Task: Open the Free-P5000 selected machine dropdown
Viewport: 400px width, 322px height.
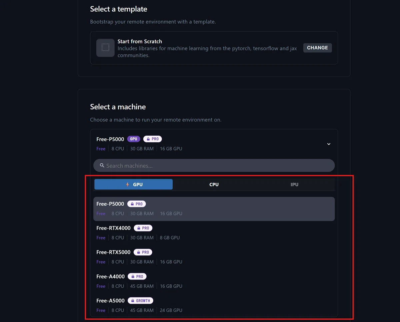Action: 214,144
